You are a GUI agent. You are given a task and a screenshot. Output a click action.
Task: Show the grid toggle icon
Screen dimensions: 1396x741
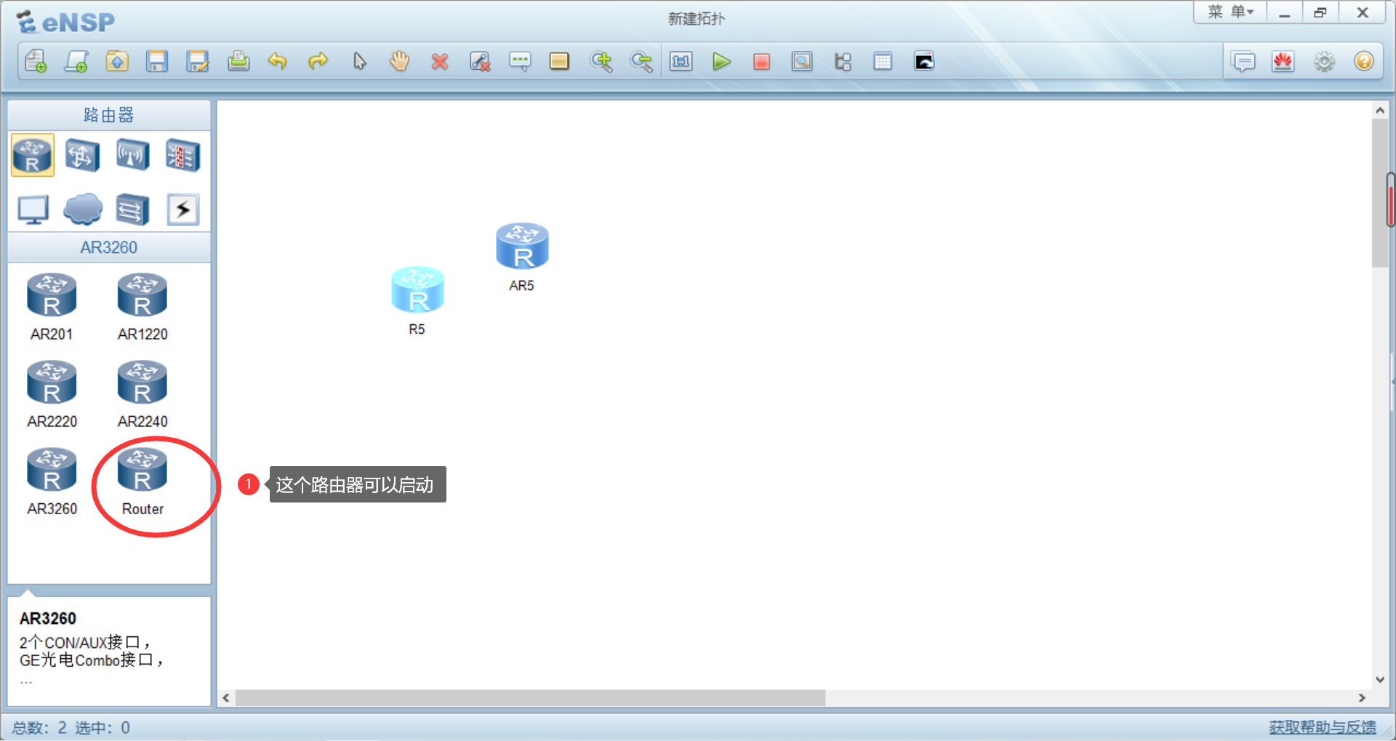[883, 61]
